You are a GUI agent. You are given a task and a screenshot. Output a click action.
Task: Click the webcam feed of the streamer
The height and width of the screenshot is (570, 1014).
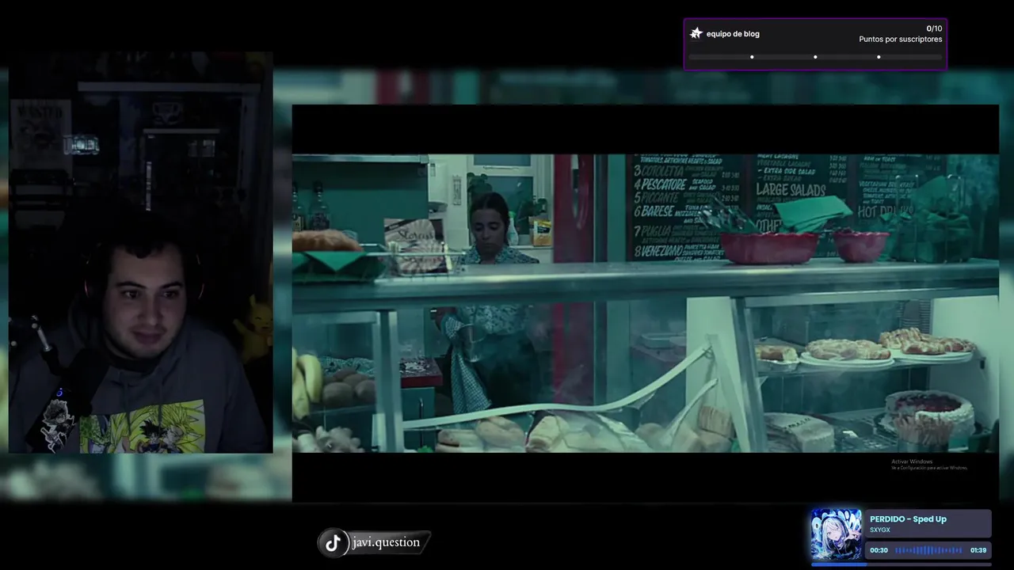coord(141,252)
